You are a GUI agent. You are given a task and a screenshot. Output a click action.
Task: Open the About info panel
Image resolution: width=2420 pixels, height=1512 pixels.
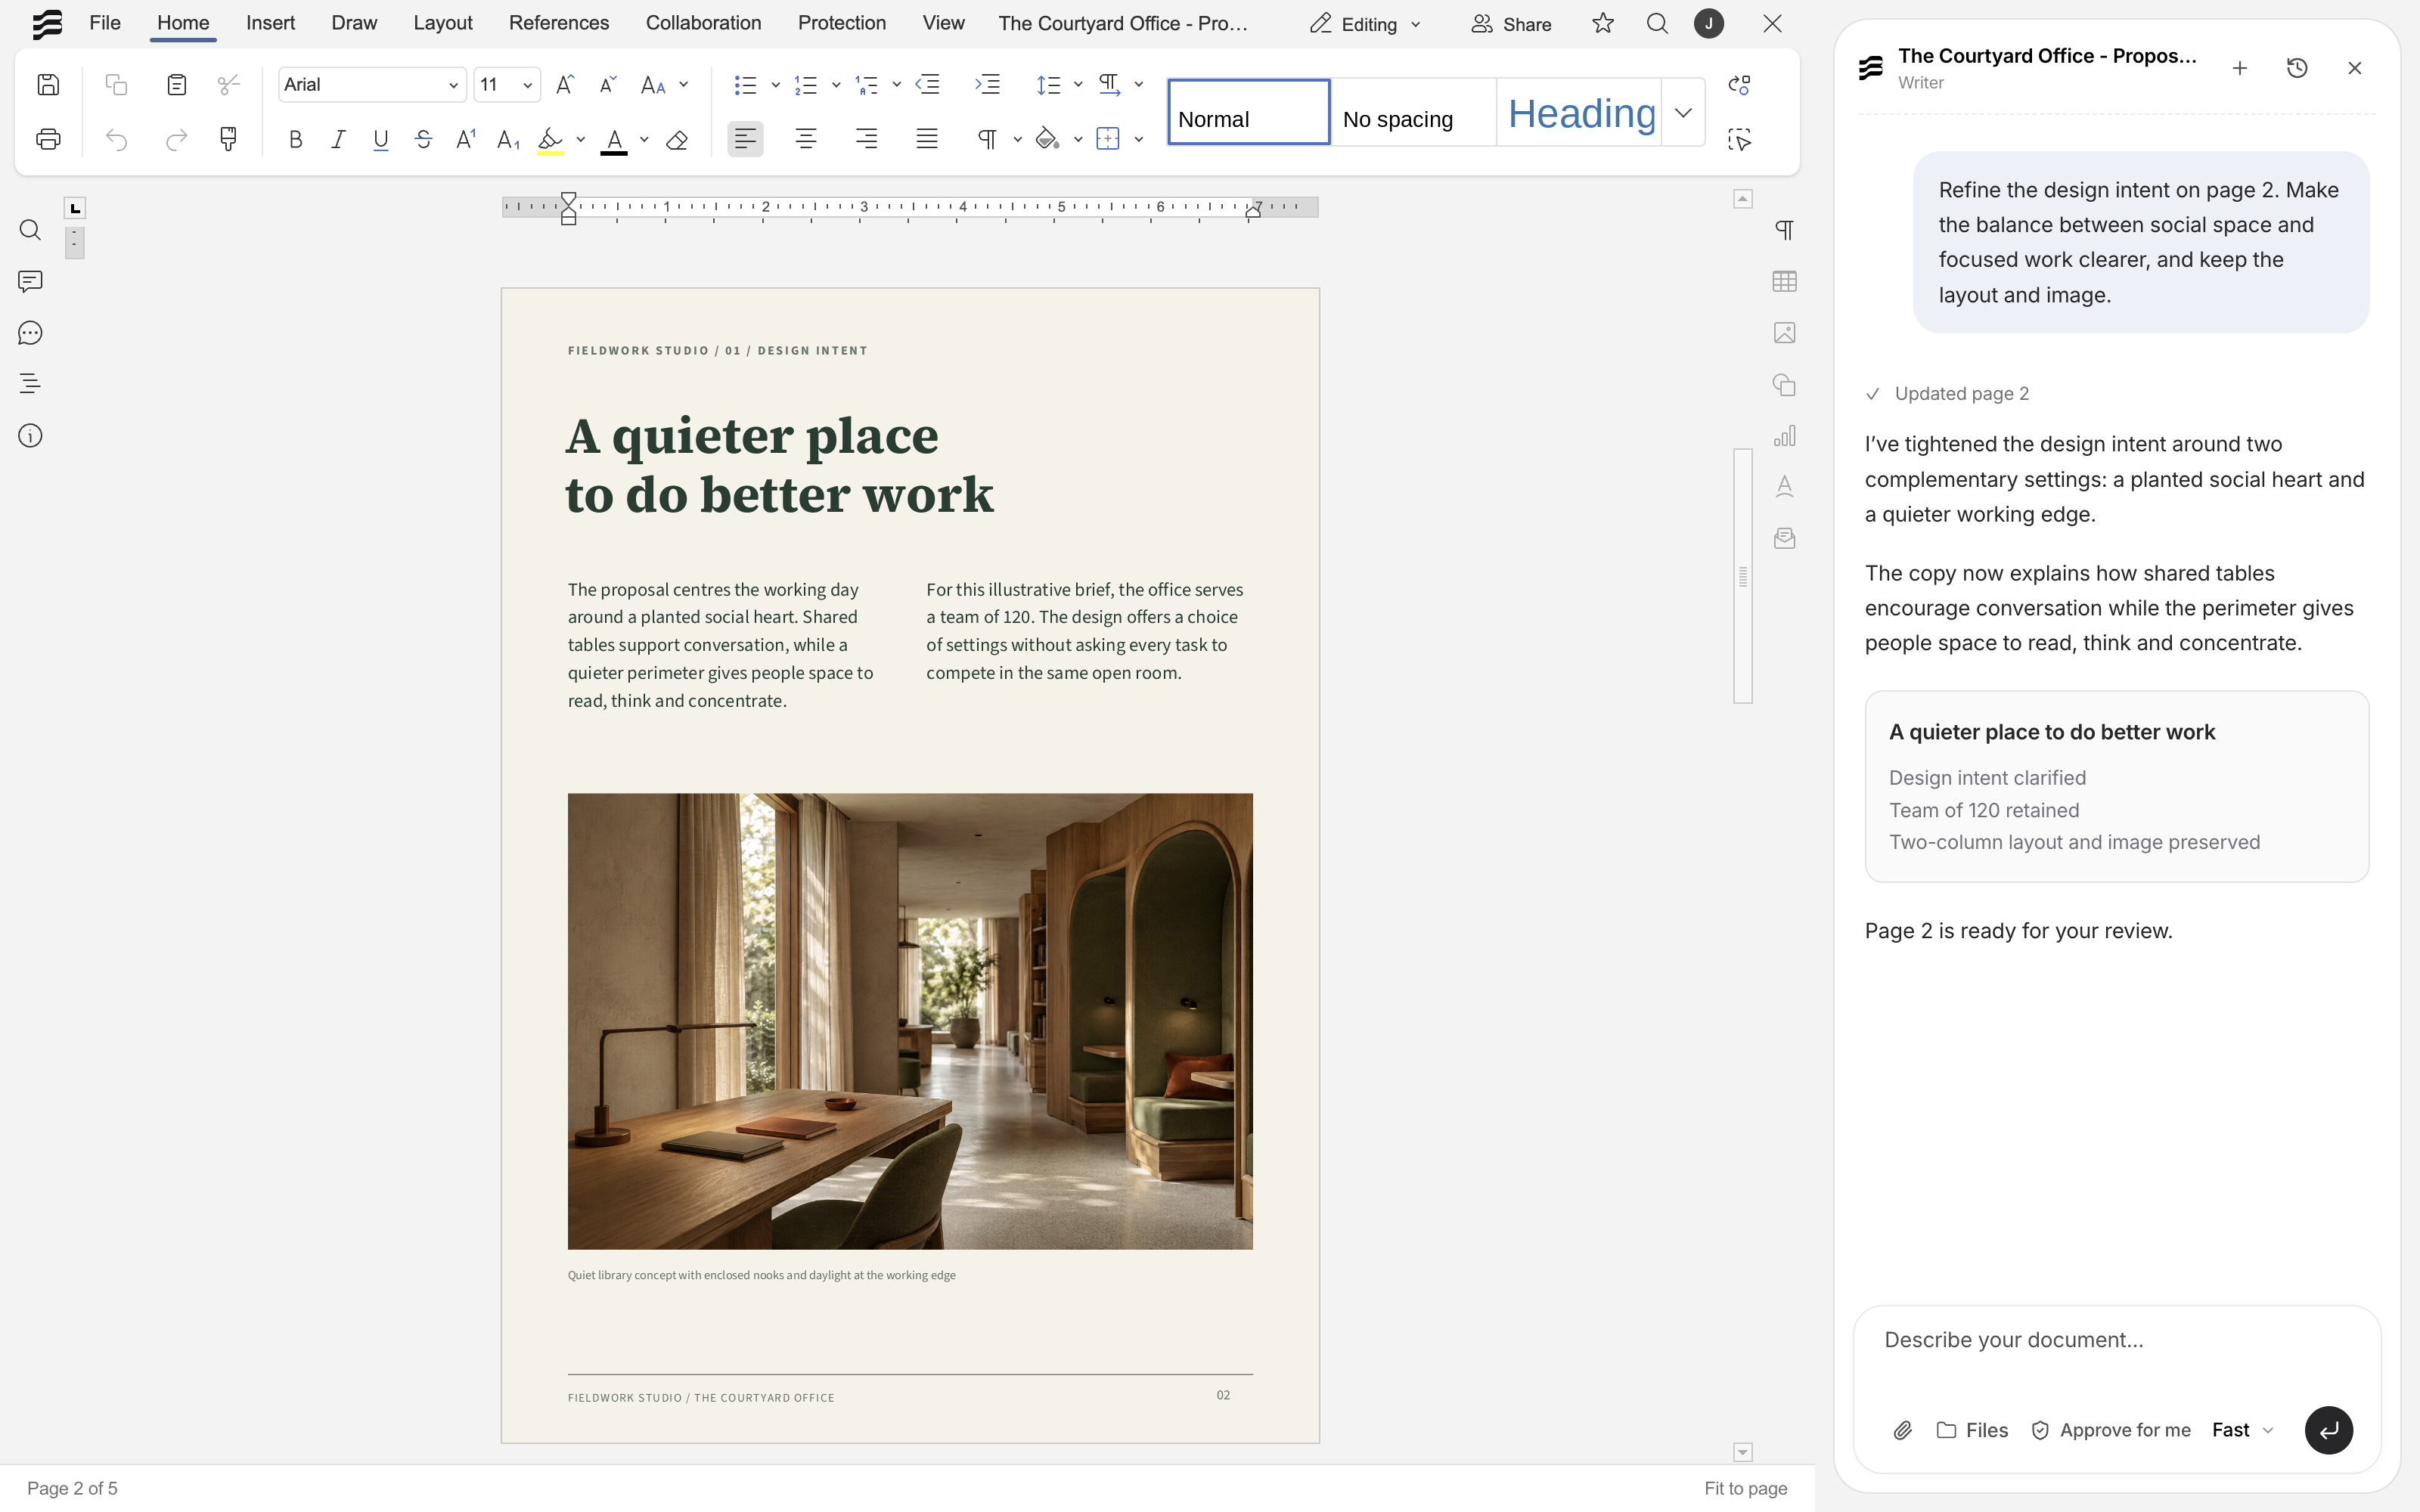coord(30,436)
